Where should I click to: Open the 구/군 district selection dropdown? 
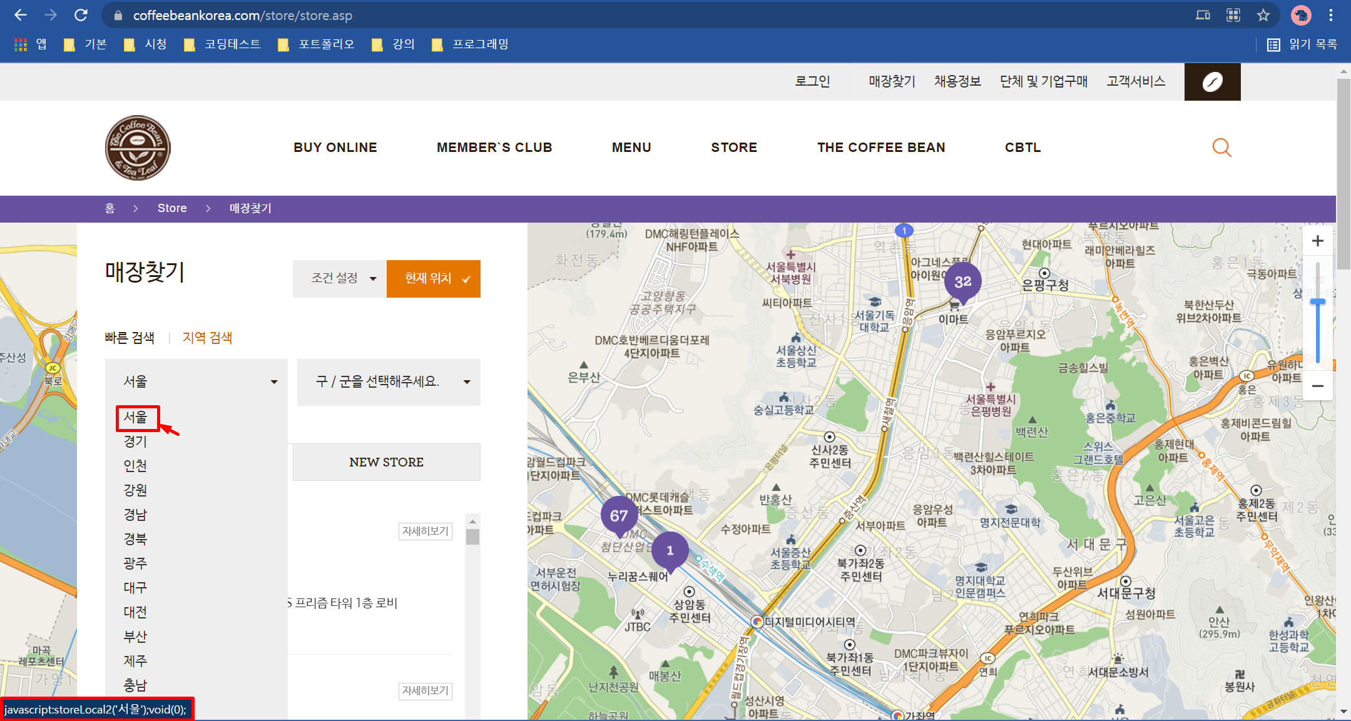[389, 381]
